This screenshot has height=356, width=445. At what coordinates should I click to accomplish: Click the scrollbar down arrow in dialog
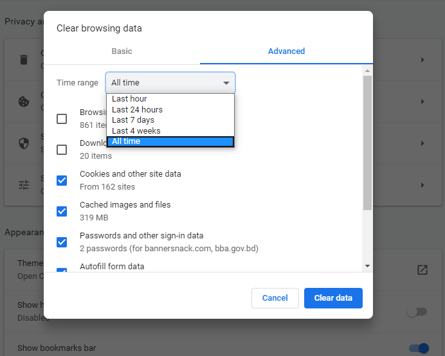pyautogui.click(x=367, y=265)
